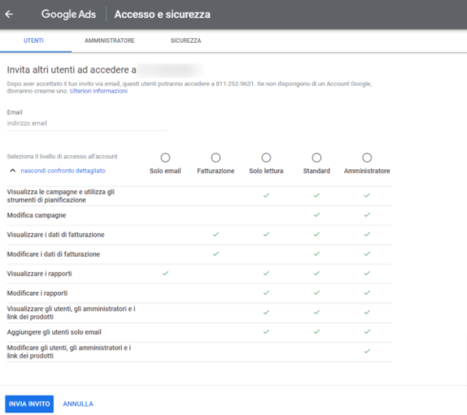Click the Visualizzare i rapporti label
Screen dimensions: 467x415
coord(39,274)
